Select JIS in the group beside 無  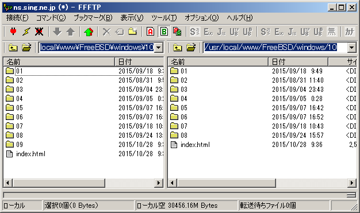[292, 32]
